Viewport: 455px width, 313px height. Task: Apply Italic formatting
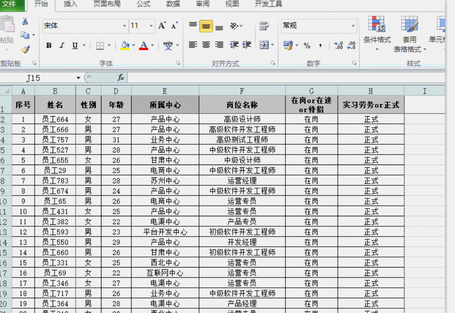61,46
